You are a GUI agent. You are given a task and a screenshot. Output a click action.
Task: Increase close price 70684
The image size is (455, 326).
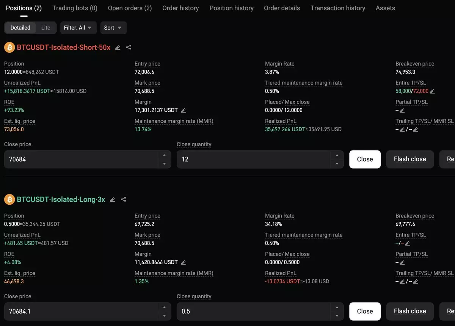click(164, 155)
